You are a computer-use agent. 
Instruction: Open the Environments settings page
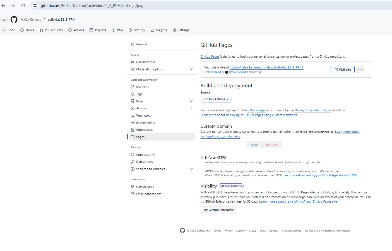pyautogui.click(x=145, y=122)
